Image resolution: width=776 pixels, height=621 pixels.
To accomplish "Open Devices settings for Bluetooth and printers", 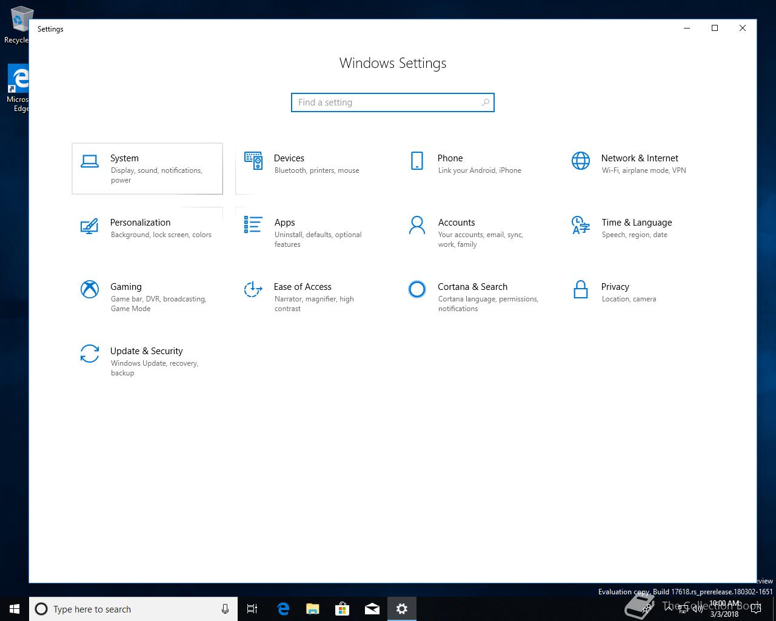I will tap(311, 169).
